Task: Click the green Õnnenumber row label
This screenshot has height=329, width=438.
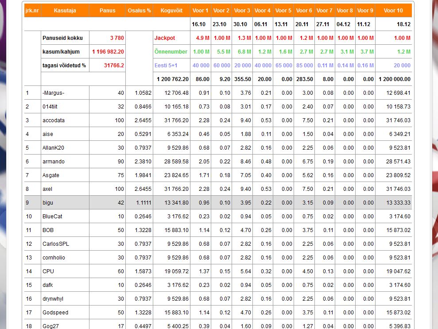Action: tap(171, 52)
